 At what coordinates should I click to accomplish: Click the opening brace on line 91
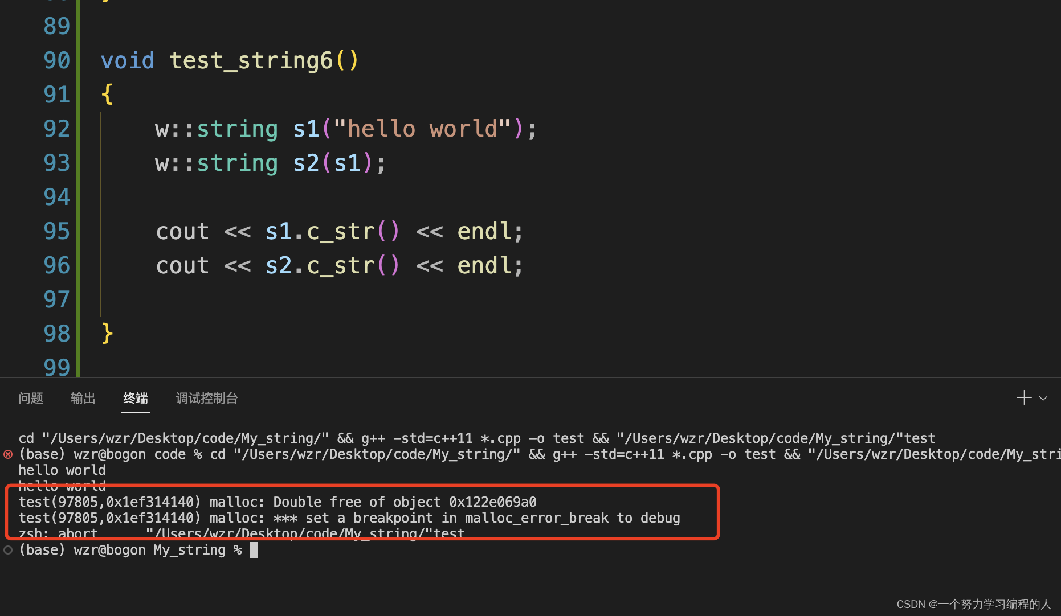click(107, 95)
